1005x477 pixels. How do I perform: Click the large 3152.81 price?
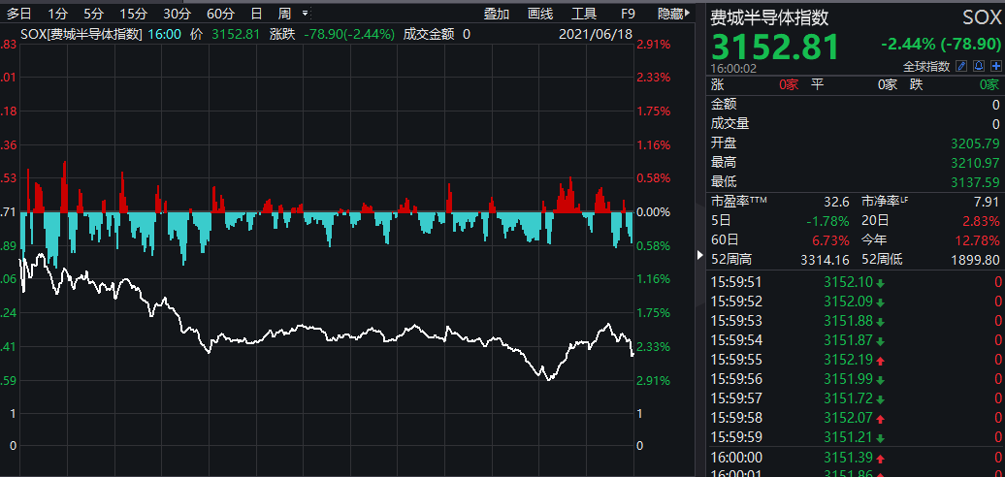point(775,47)
